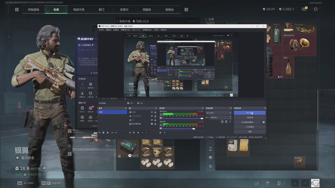The width and height of the screenshot is (335, 188).
Task: Open 第三方推流模式 dropdown in 直播伴侣 panel
Action: (x=86, y=45)
